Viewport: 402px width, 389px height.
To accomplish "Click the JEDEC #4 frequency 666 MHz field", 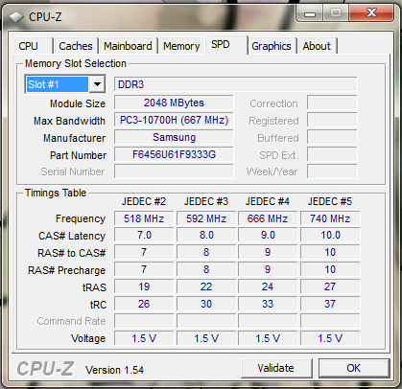I will [268, 218].
